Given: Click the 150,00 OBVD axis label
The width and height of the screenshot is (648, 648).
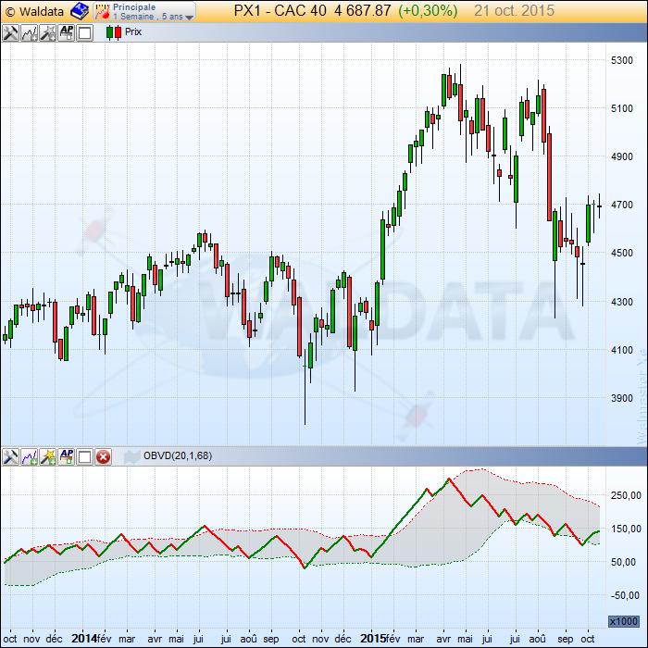Looking at the screenshot, I should point(626,529).
